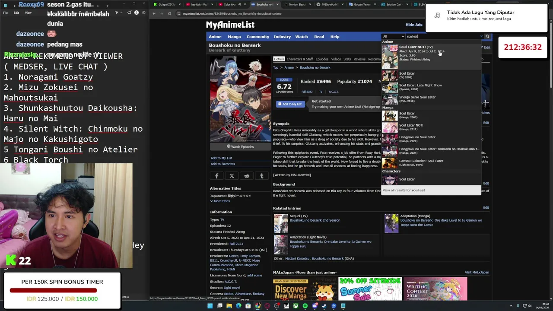
Task: Open the Windows Start menu
Action: point(210,306)
